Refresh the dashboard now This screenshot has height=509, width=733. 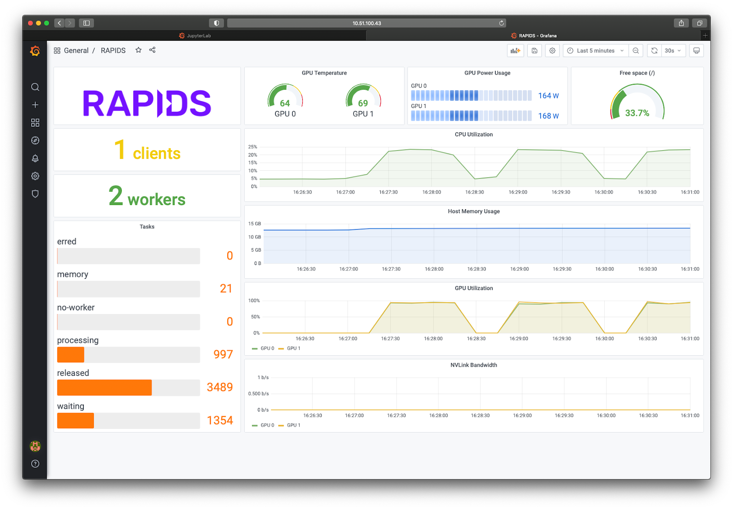(654, 51)
